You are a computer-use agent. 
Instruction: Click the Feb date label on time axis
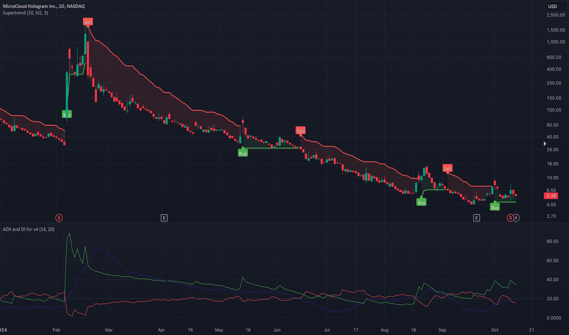tap(56, 330)
